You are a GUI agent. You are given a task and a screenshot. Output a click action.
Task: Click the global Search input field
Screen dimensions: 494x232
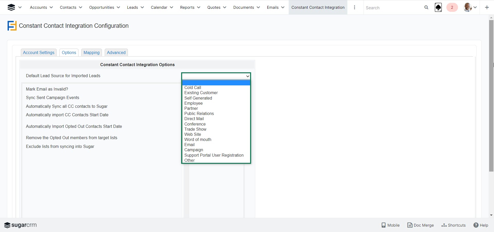(394, 8)
